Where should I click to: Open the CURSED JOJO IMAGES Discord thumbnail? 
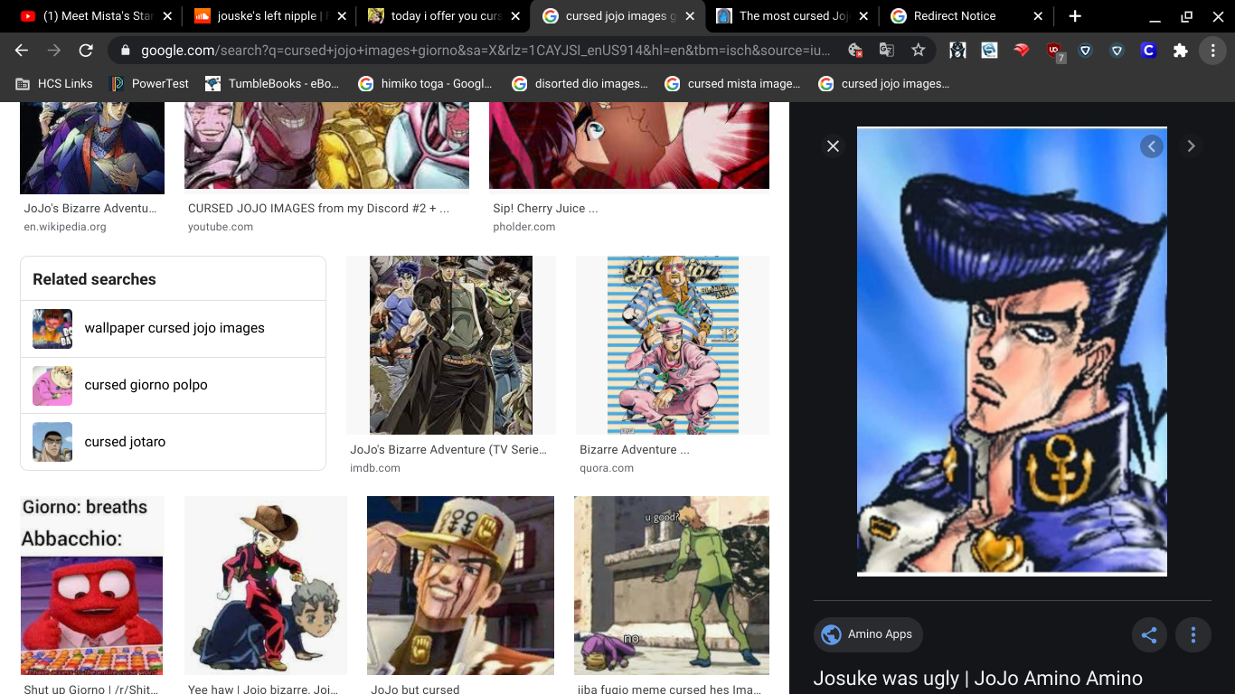pos(326,145)
